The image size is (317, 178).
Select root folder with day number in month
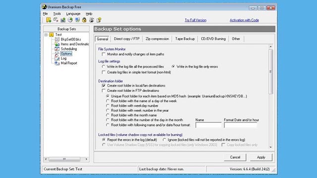pyautogui.click(x=108, y=120)
